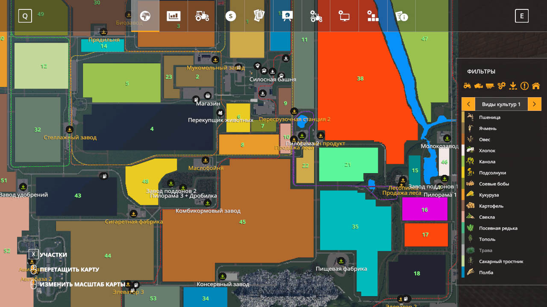Open the vehicles tab with tractor icon

click(x=202, y=16)
